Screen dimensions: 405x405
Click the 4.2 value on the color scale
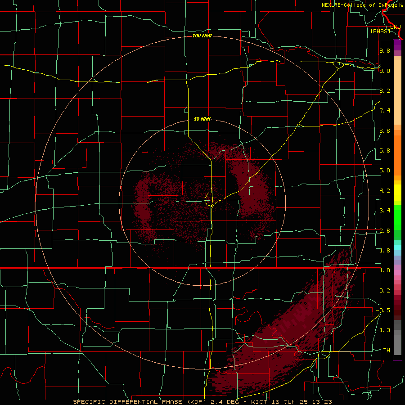[385, 191]
